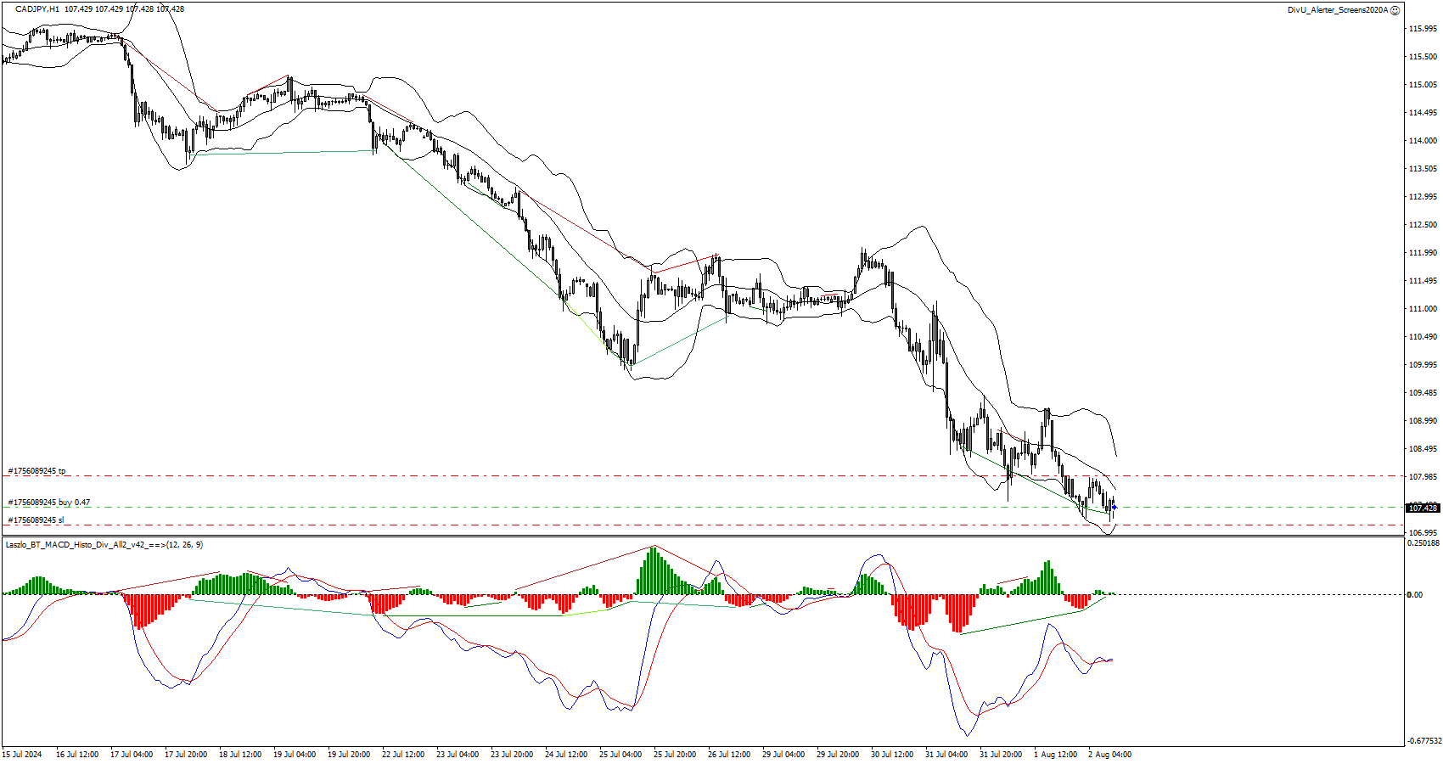Click the current price tag 107.428
The width and height of the screenshot is (1443, 764).
[1423, 508]
